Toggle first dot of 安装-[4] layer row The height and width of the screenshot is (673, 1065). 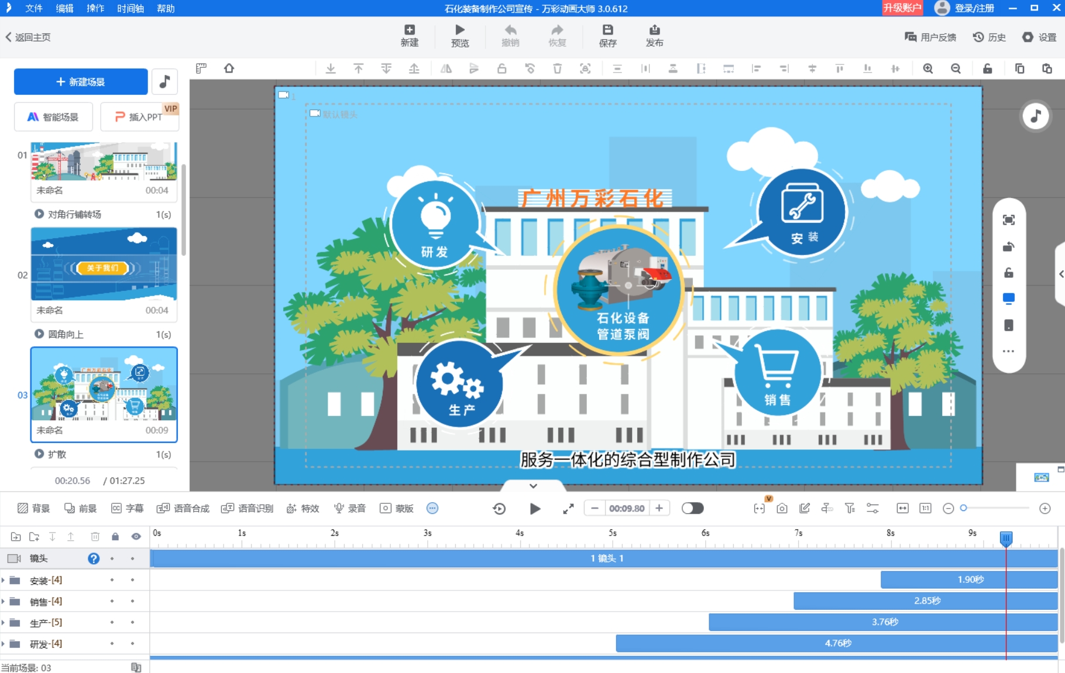click(x=112, y=580)
